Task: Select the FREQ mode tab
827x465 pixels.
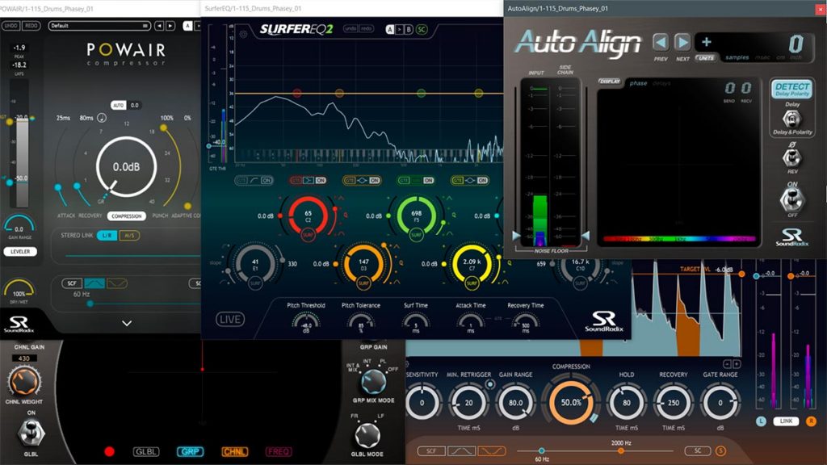Action: pos(278,451)
